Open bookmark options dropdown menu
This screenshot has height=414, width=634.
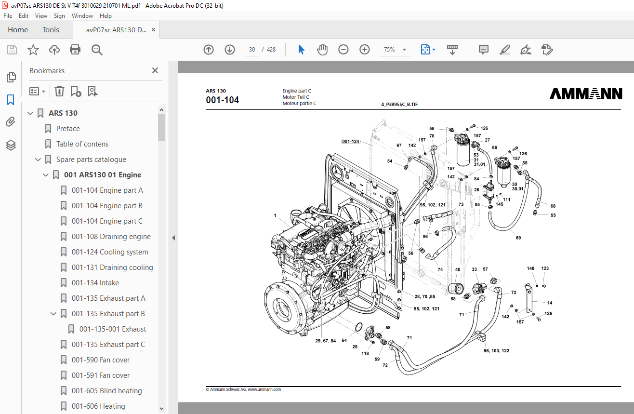pos(38,91)
